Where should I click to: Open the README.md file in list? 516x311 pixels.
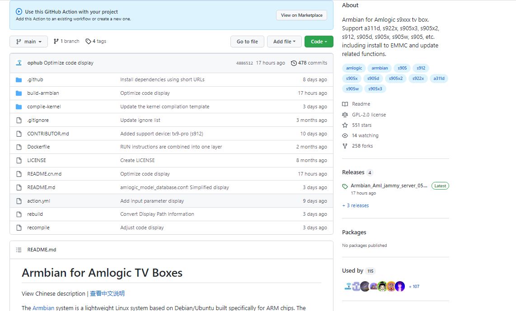(x=41, y=187)
